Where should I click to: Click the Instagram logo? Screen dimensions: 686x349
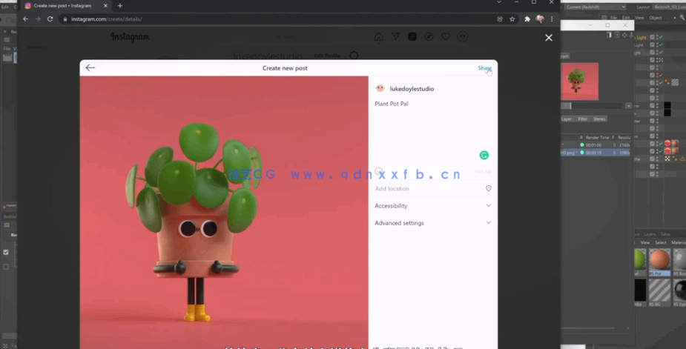tap(130, 37)
